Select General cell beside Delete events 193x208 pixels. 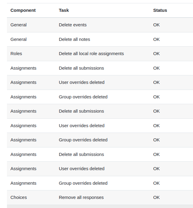[18, 25]
